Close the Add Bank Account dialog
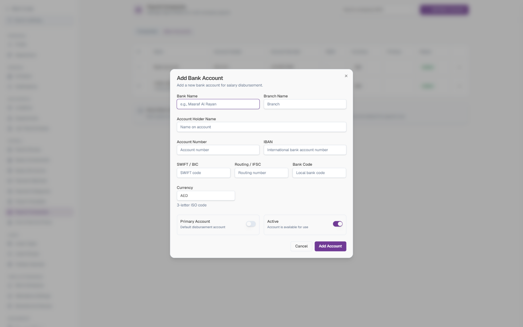The height and width of the screenshot is (327, 523). pos(346,76)
